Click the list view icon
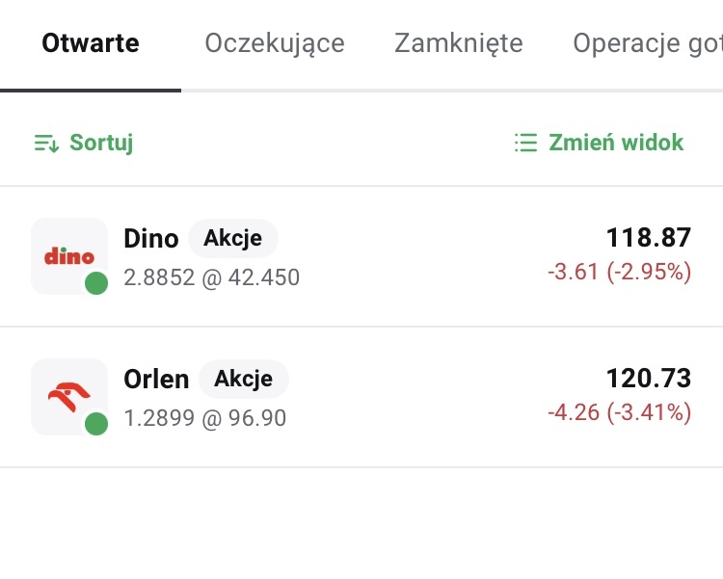The image size is (723, 579). click(525, 144)
